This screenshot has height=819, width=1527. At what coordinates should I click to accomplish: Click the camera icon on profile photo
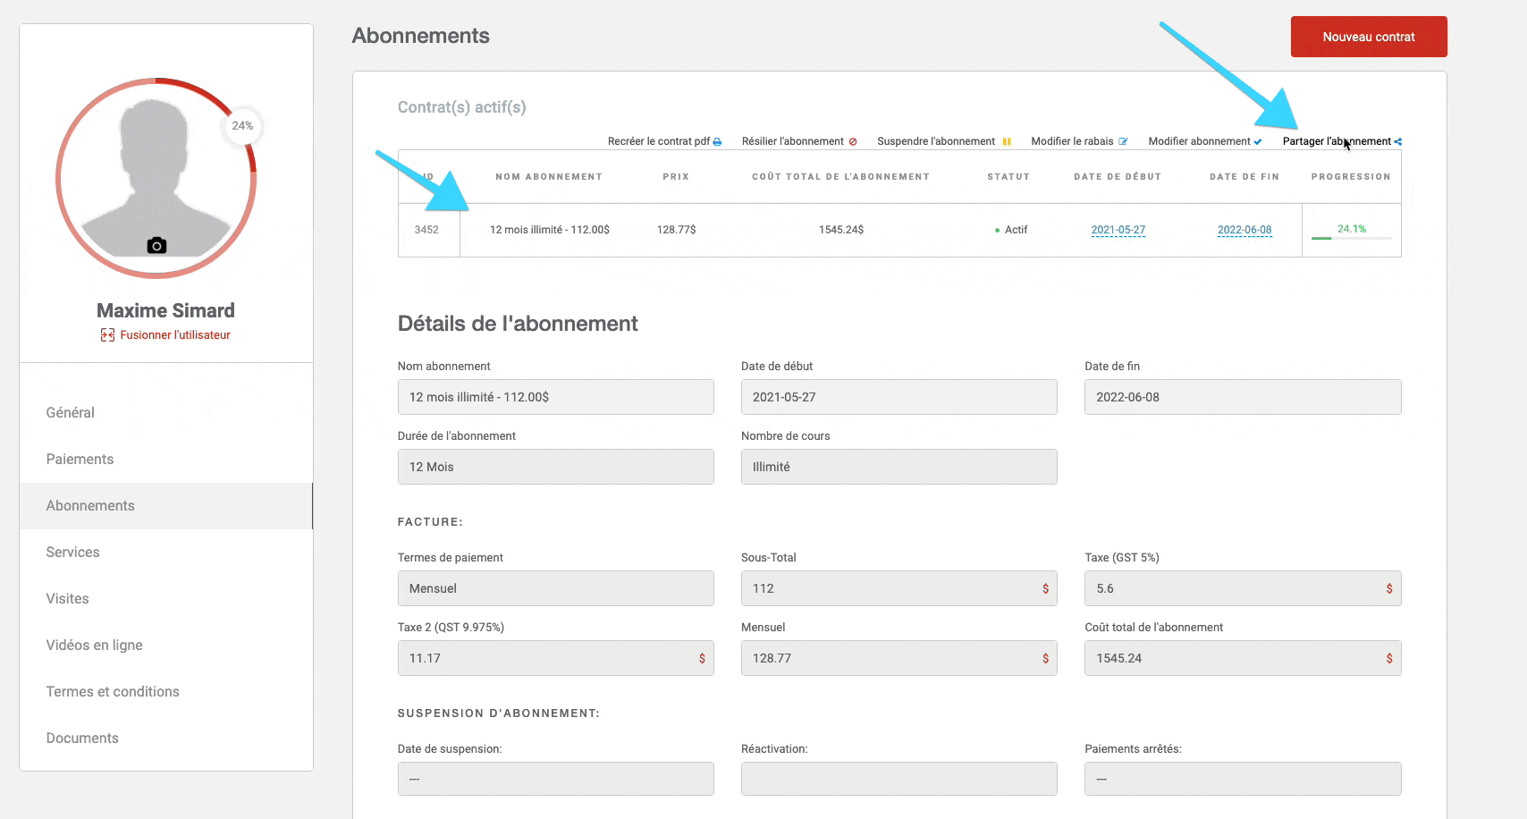(156, 246)
